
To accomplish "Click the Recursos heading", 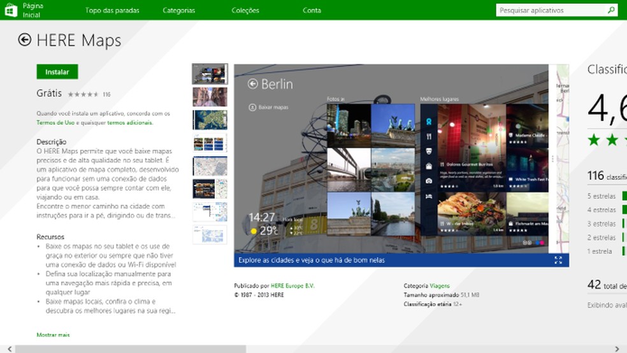I will pyautogui.click(x=50, y=236).
